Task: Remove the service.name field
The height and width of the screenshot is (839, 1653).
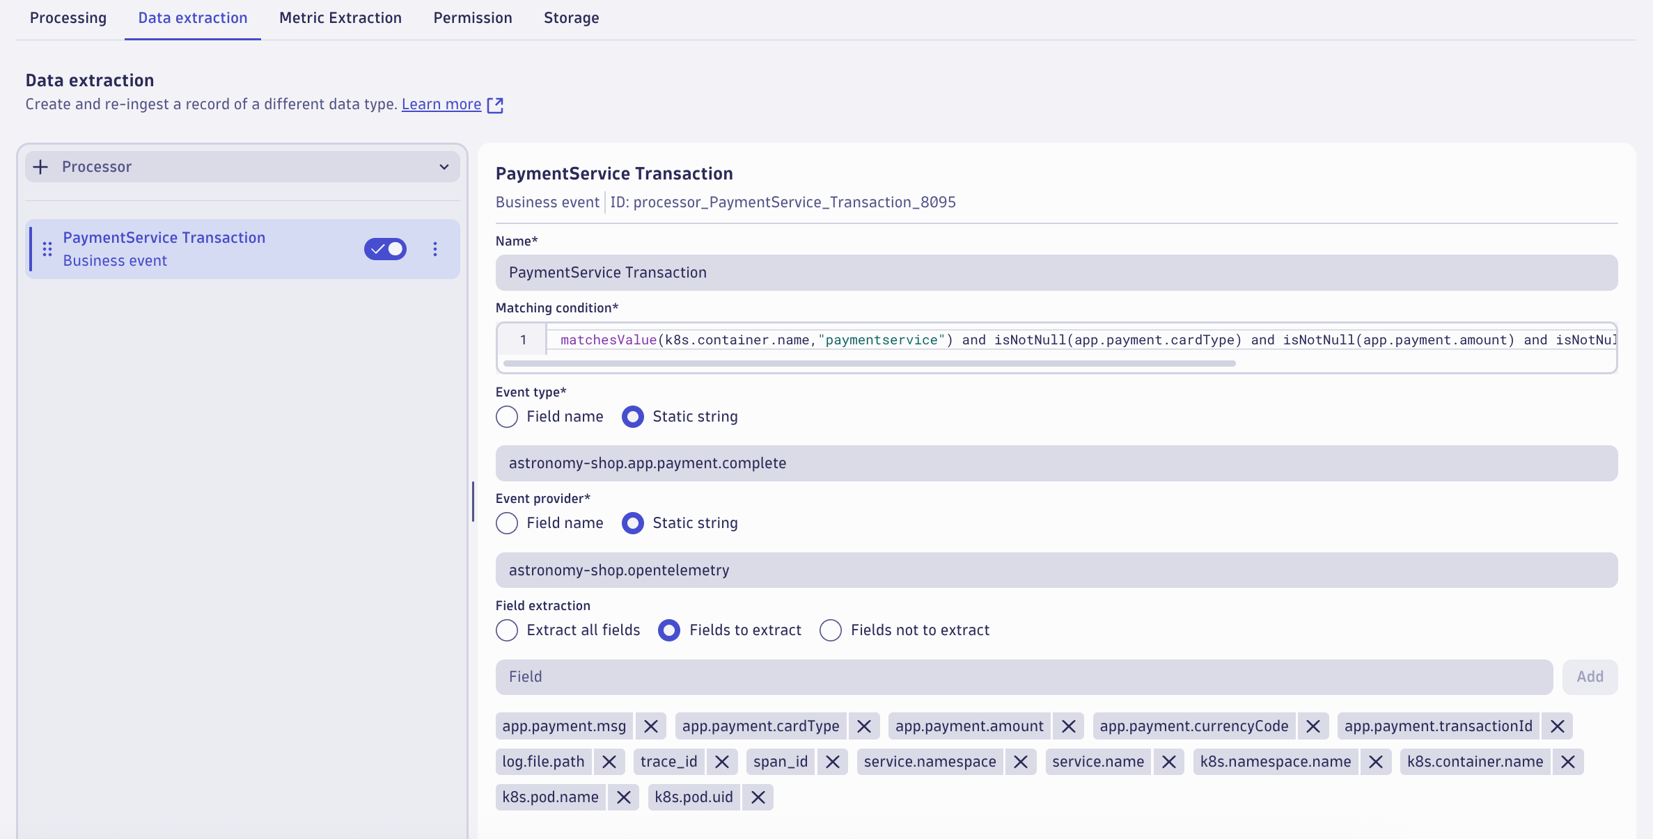Action: click(x=1169, y=762)
